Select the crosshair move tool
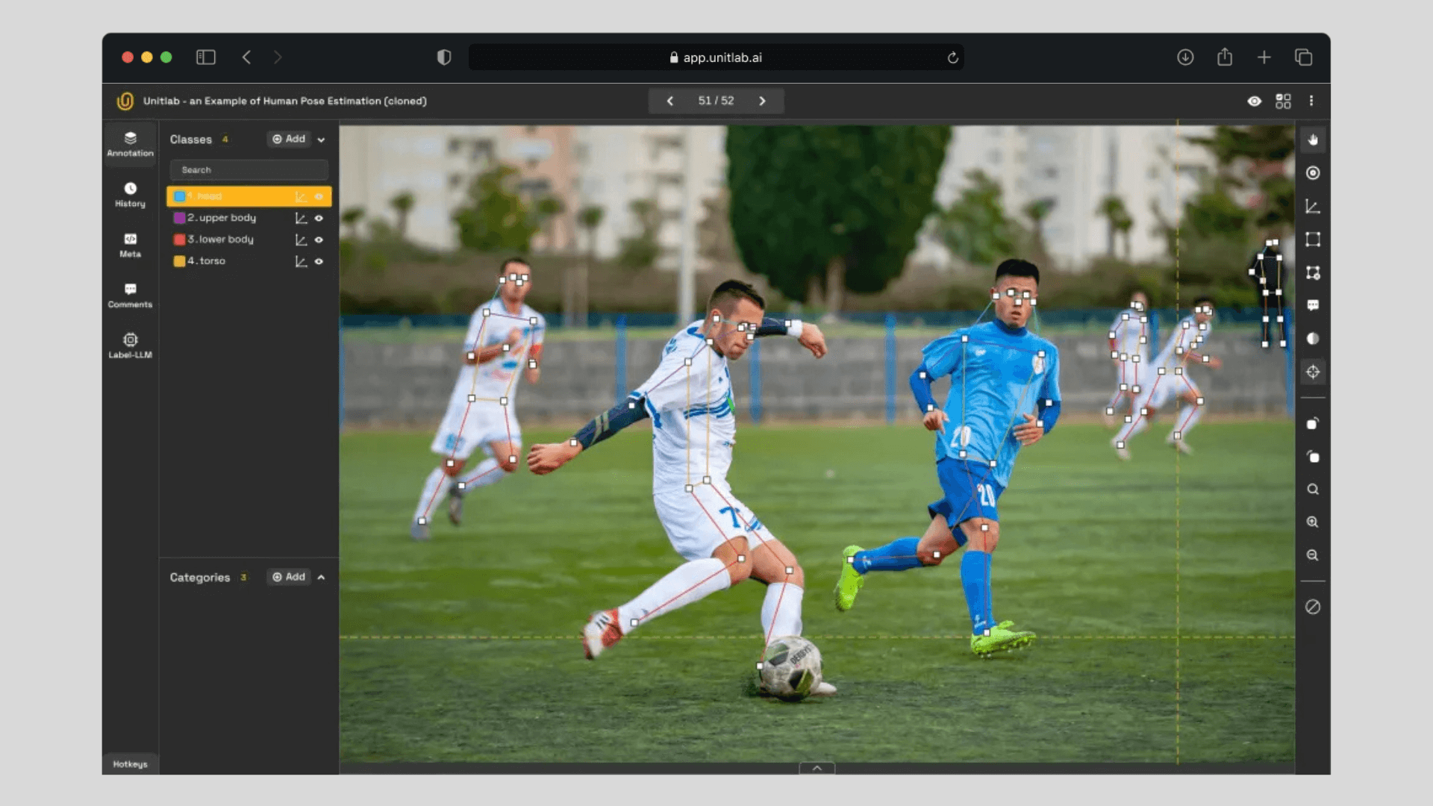Viewport: 1433px width, 806px height. tap(1313, 371)
